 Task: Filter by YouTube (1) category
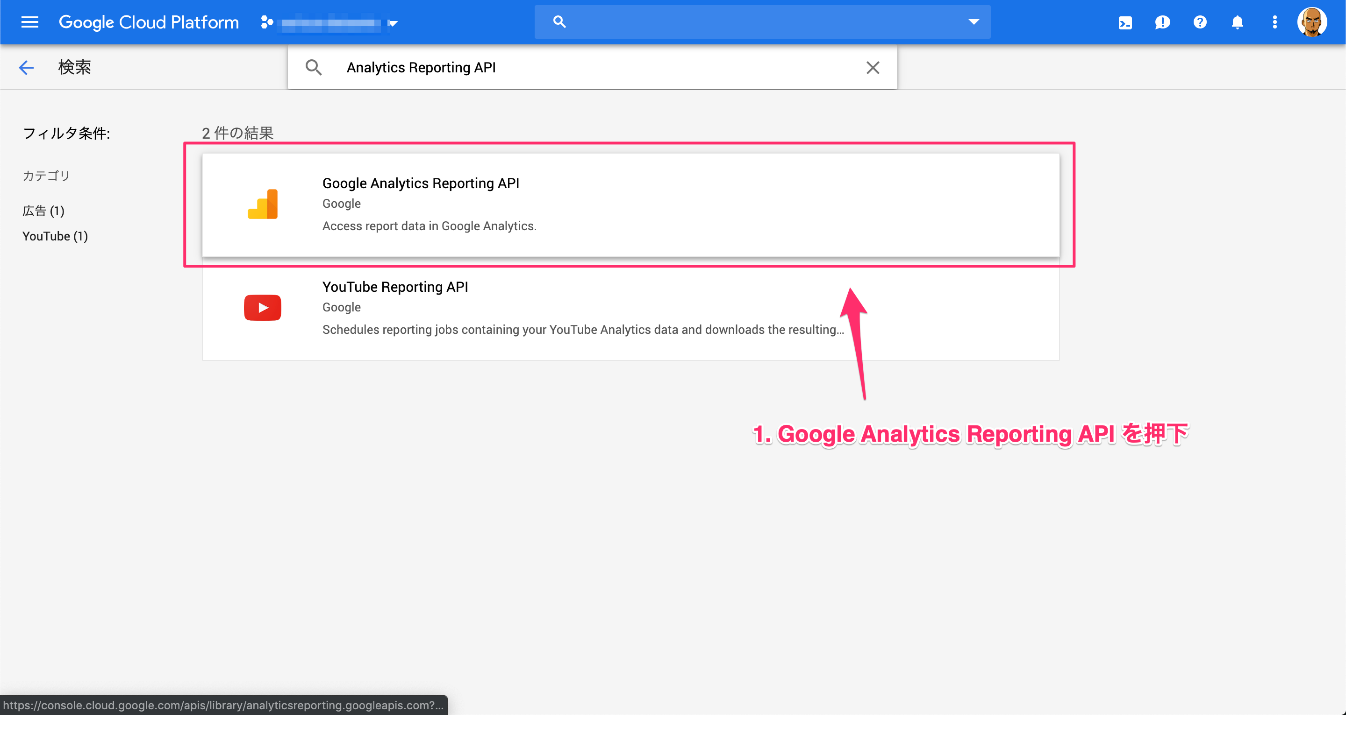pos(55,236)
